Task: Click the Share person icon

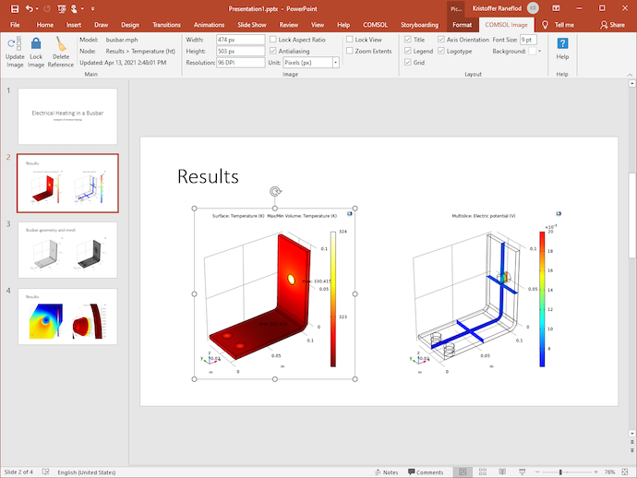Action: tap(604, 25)
